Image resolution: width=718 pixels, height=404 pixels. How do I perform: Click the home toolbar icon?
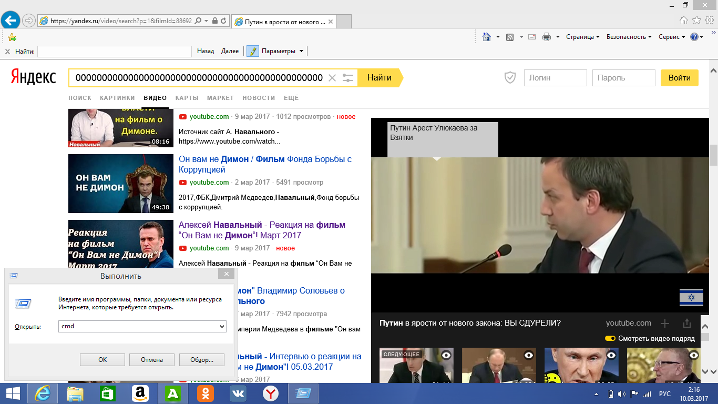tap(487, 37)
